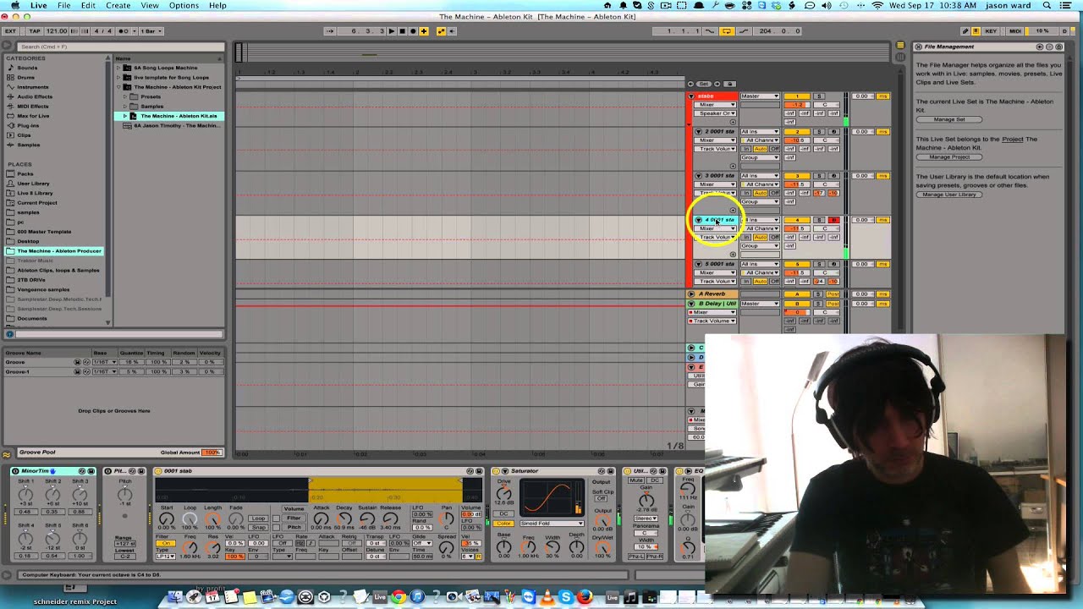
Task: Open the Edit menu
Action: (x=88, y=5)
